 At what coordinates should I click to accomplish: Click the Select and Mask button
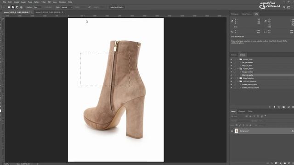pyautogui.click(x=117, y=7)
